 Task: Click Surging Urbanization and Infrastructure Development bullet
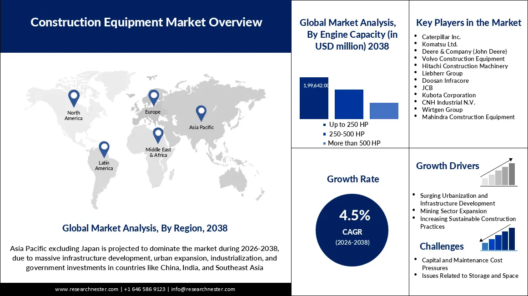click(x=458, y=200)
